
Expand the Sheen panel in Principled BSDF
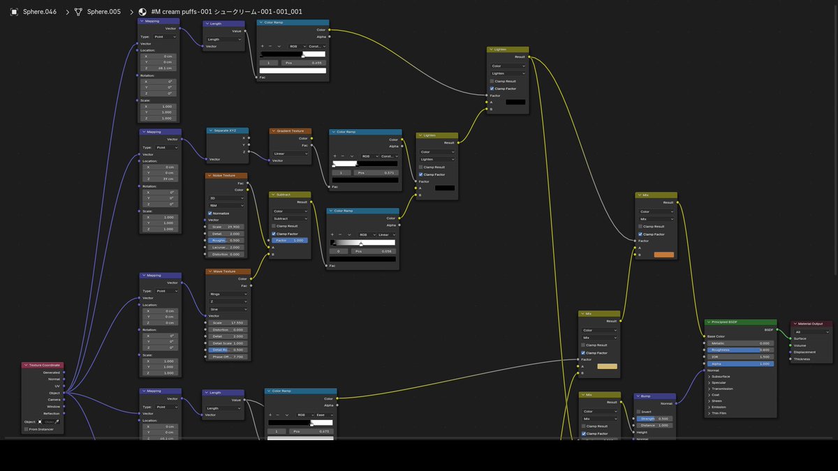716,401
